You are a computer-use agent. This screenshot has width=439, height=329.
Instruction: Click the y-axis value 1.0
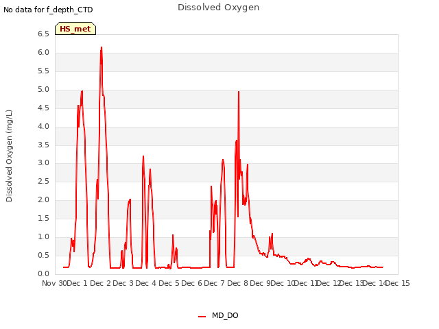tap(43, 236)
